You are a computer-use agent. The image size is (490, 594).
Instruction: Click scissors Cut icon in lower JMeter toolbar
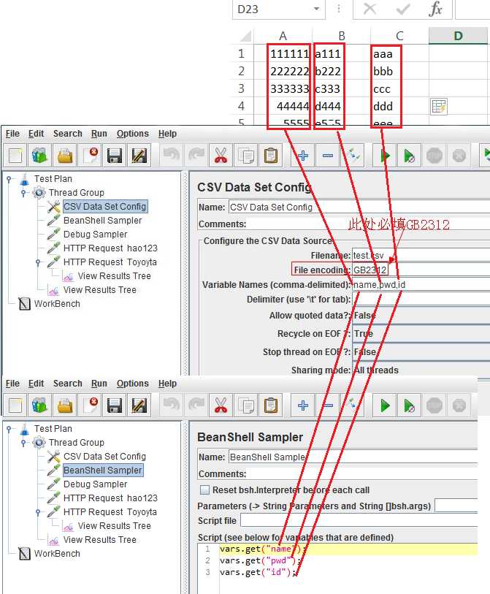click(221, 405)
